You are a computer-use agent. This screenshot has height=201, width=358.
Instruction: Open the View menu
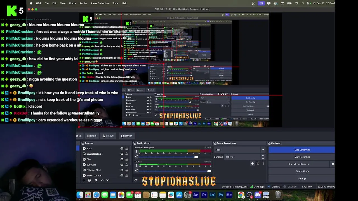click(x=63, y=3)
